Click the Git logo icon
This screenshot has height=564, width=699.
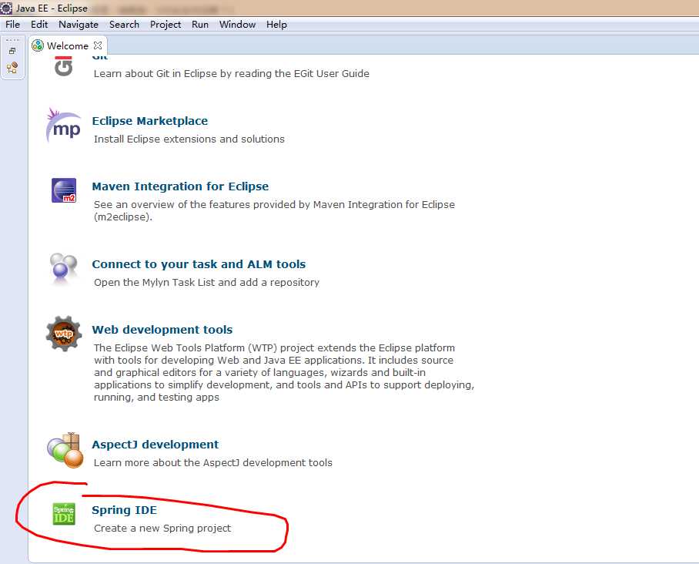[x=64, y=66]
